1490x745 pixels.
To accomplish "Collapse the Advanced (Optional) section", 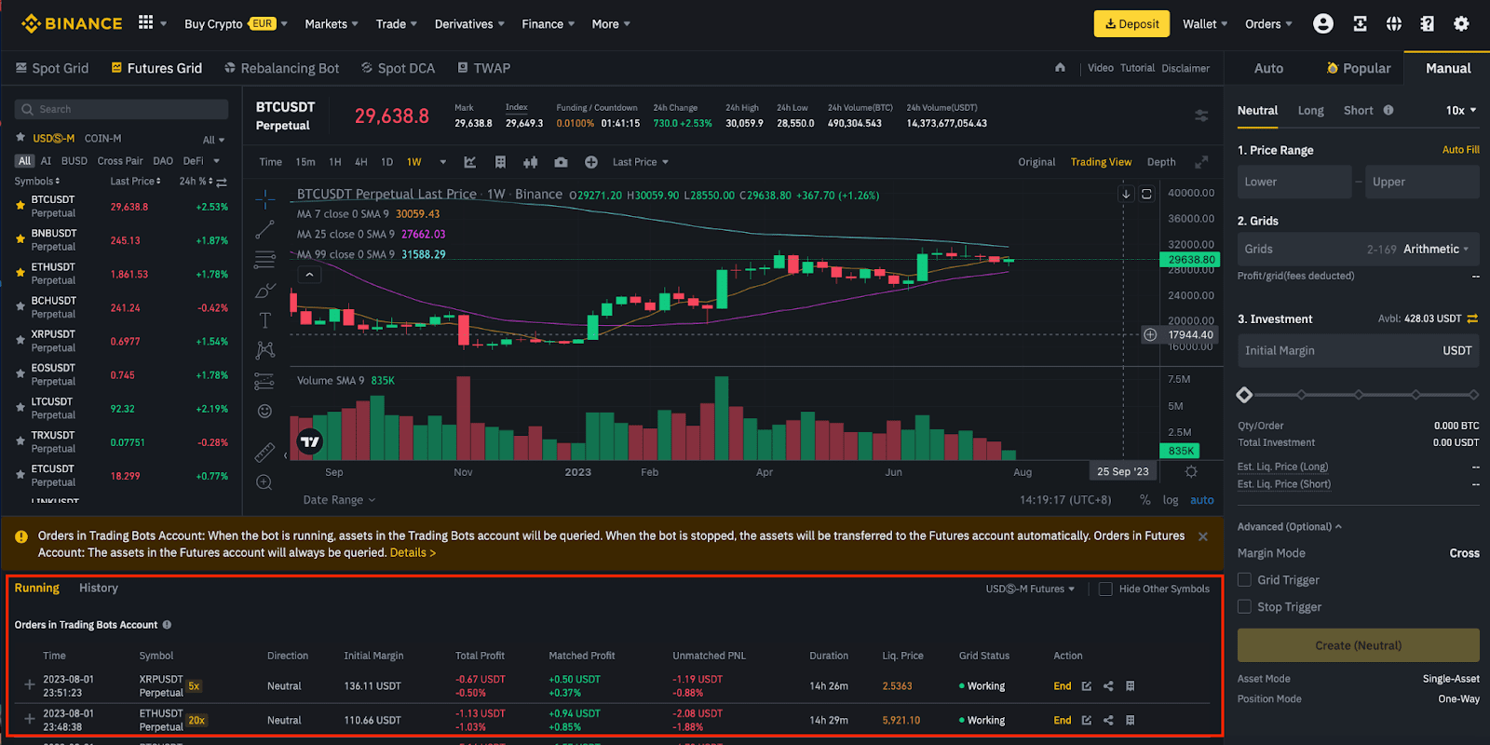I will (x=1290, y=527).
